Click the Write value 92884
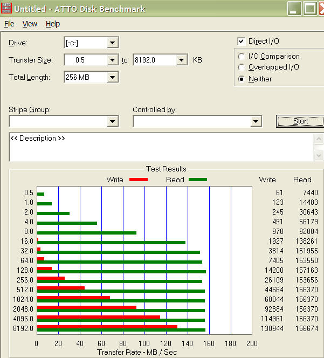The image size is (324, 358). (274, 309)
